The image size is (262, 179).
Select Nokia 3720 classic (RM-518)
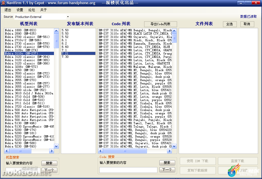[29, 107]
